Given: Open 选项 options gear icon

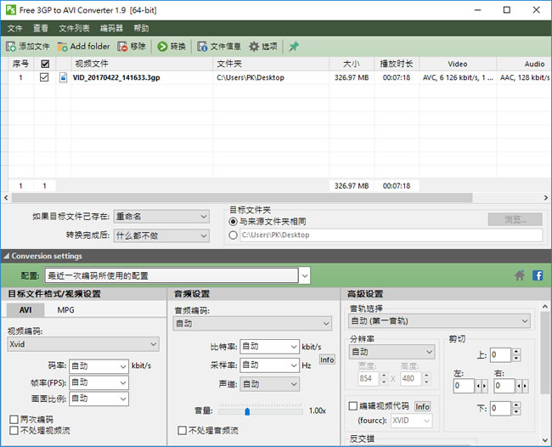Looking at the screenshot, I should click(254, 46).
